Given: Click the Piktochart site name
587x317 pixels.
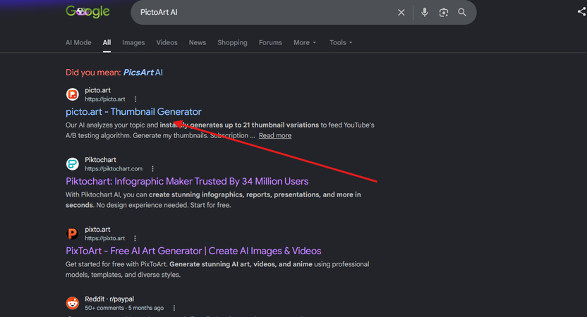Looking at the screenshot, I should (100, 160).
